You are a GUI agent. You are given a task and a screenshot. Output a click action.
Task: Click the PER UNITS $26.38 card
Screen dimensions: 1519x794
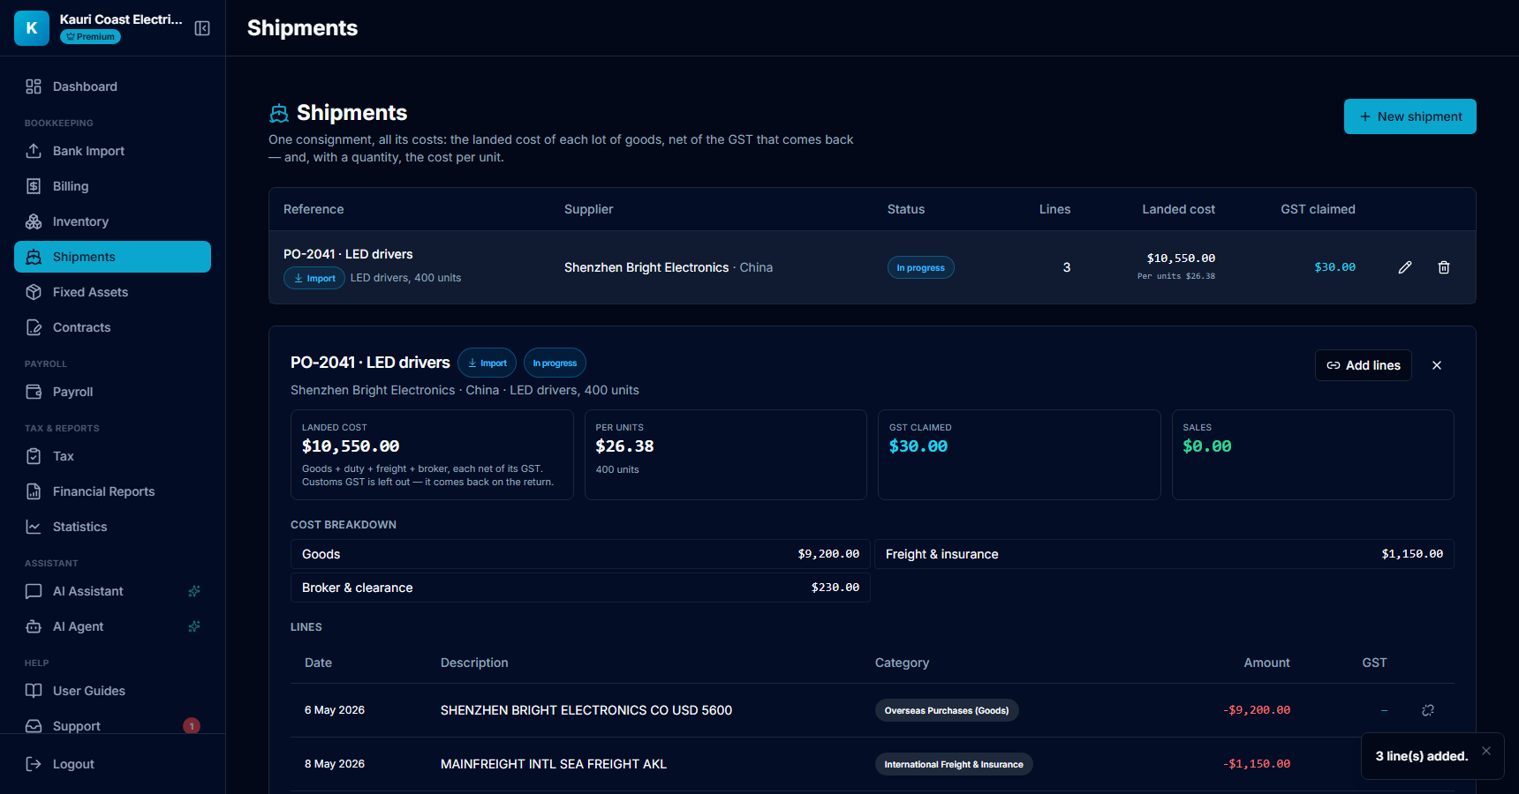725,454
